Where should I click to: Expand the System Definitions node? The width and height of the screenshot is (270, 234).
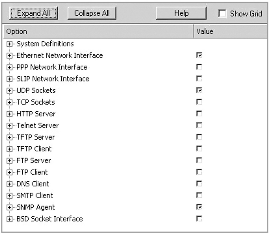tap(9, 44)
